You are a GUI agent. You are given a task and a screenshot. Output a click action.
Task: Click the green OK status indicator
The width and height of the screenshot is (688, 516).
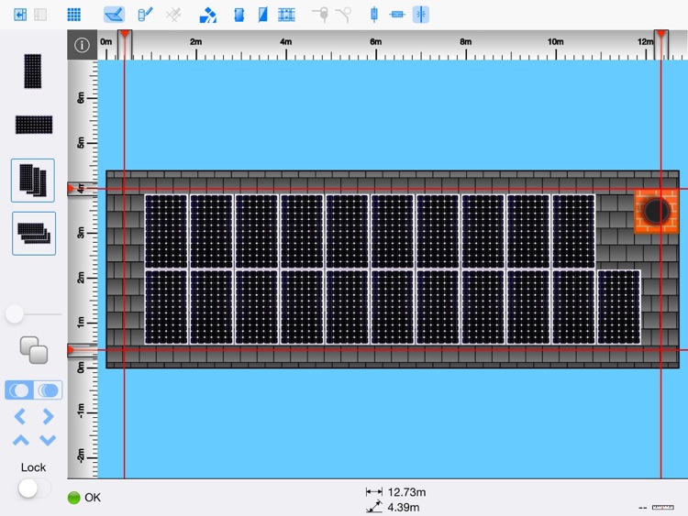pyautogui.click(x=74, y=498)
